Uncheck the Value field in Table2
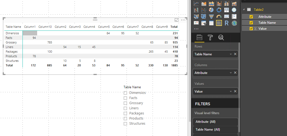This screenshot has width=287, height=136. tap(251, 29)
